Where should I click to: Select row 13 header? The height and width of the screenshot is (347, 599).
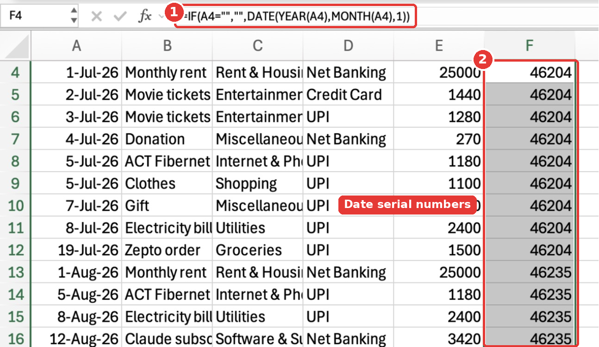pos(15,272)
